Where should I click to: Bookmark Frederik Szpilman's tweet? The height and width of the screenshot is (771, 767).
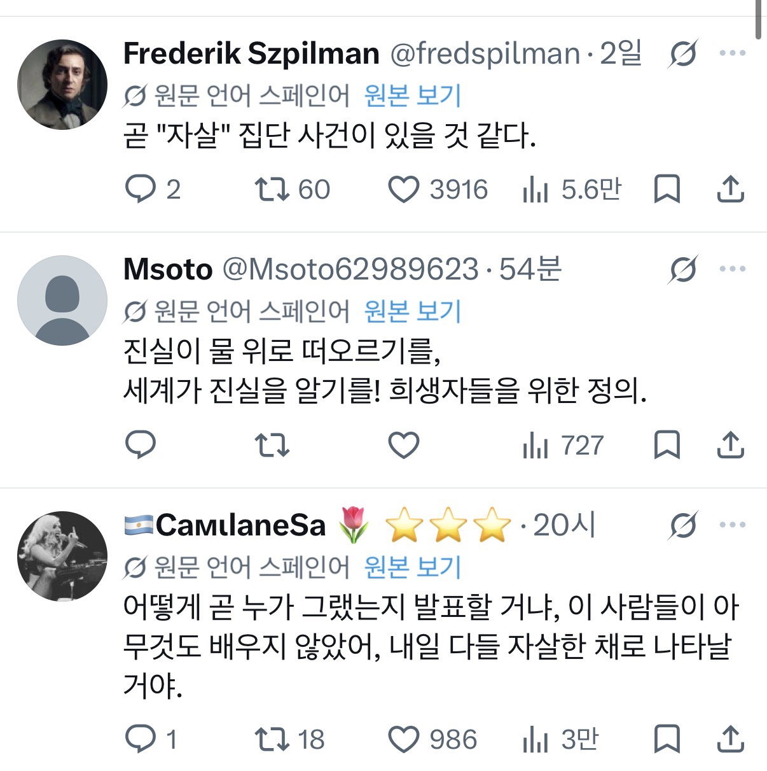(667, 189)
